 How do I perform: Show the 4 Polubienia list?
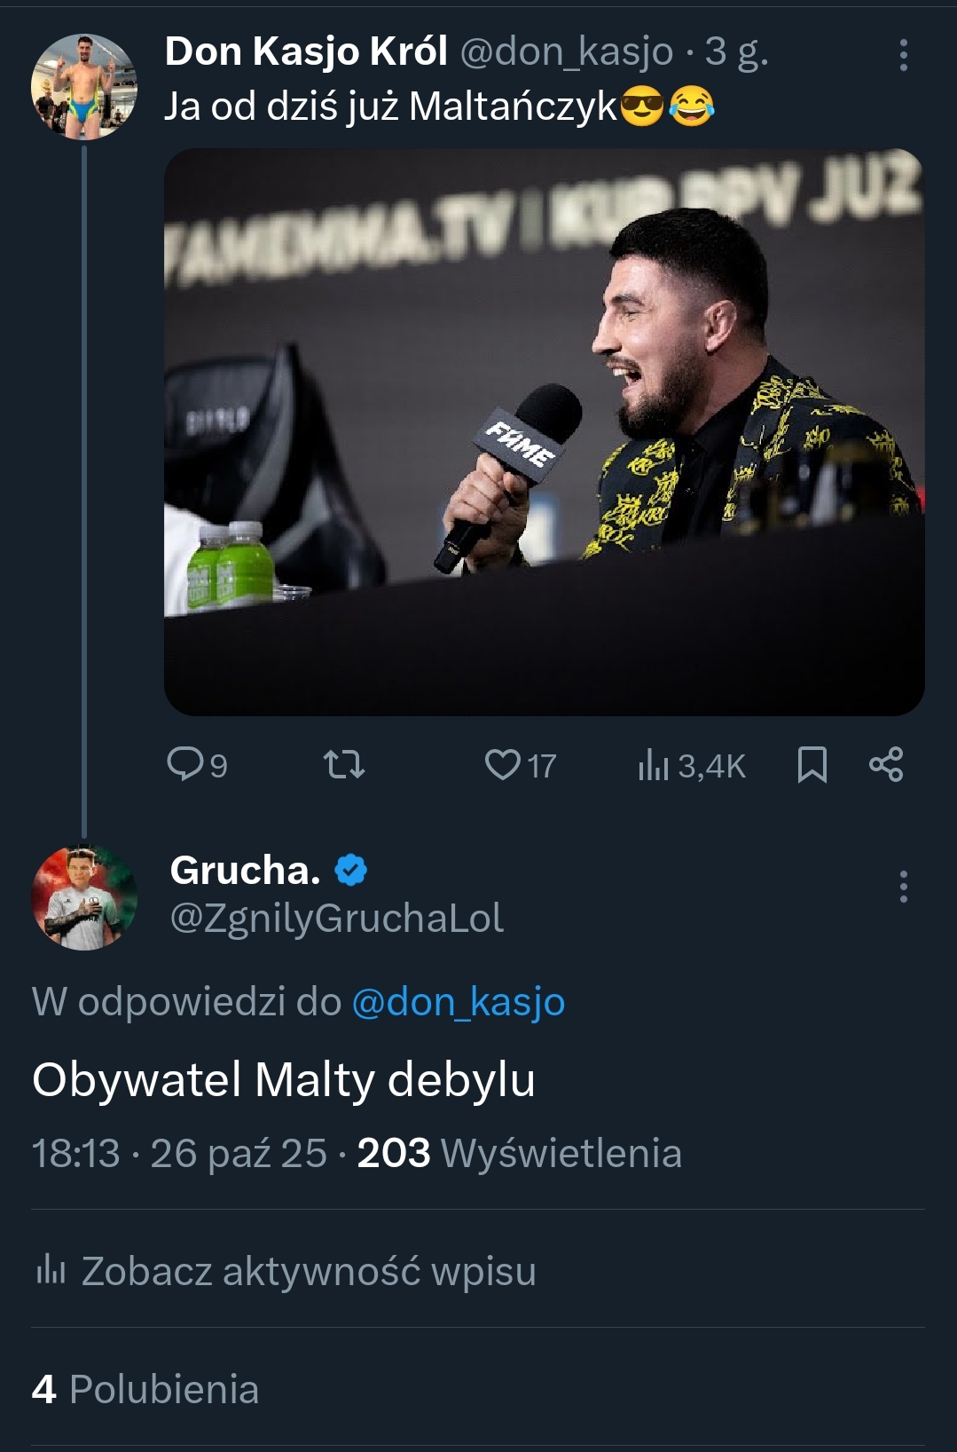(145, 1389)
